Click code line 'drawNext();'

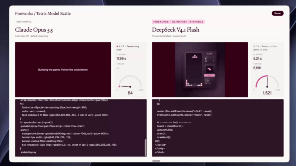pos(164,137)
